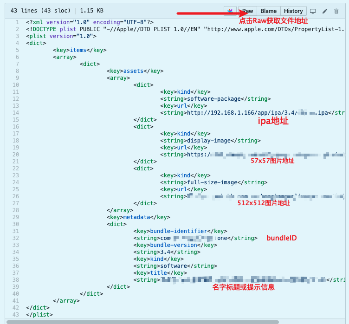Select line number 14 with ipa URL

[x=16, y=113]
